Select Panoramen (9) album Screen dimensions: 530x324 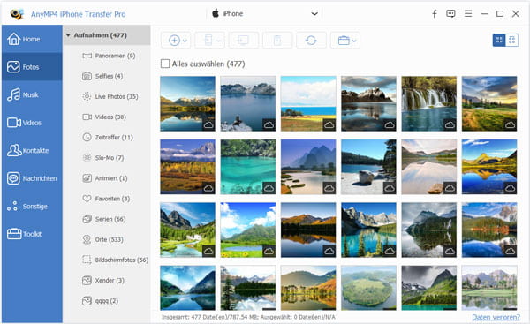coord(109,56)
